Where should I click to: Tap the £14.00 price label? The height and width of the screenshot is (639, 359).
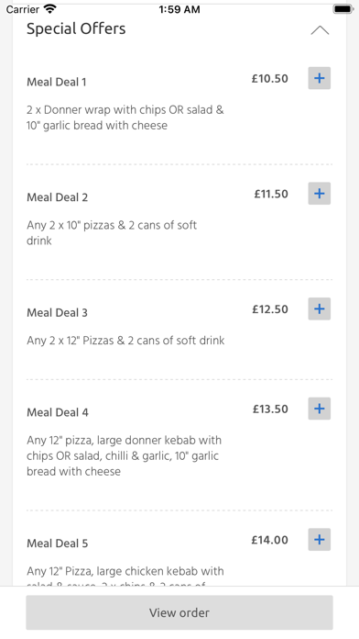pyautogui.click(x=269, y=540)
